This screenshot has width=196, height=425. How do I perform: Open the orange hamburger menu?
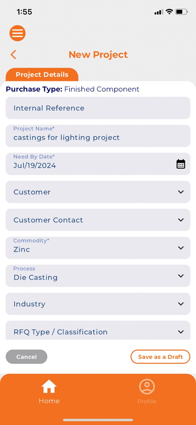pyautogui.click(x=18, y=33)
